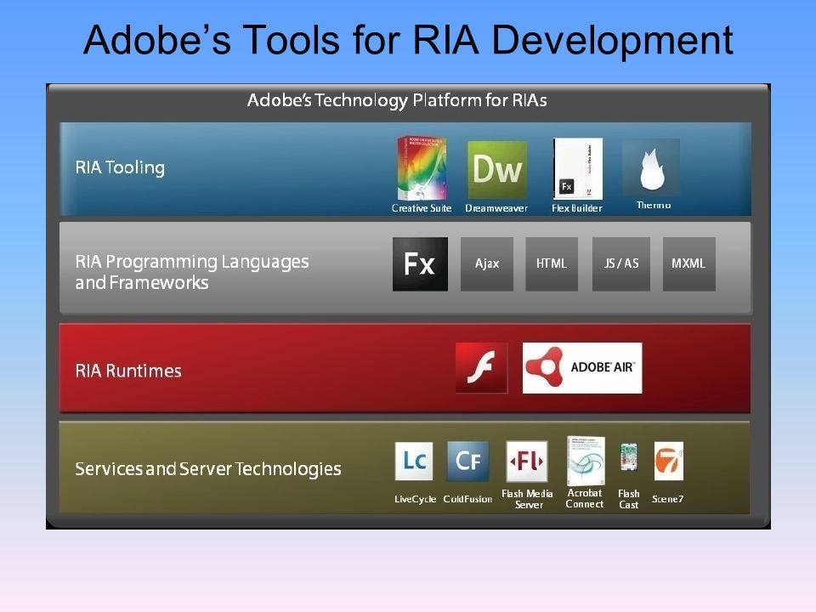
Task: Click the Ajax tile
Action: tap(487, 263)
